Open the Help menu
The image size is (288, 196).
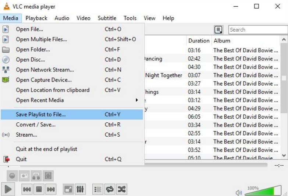pyautogui.click(x=168, y=18)
